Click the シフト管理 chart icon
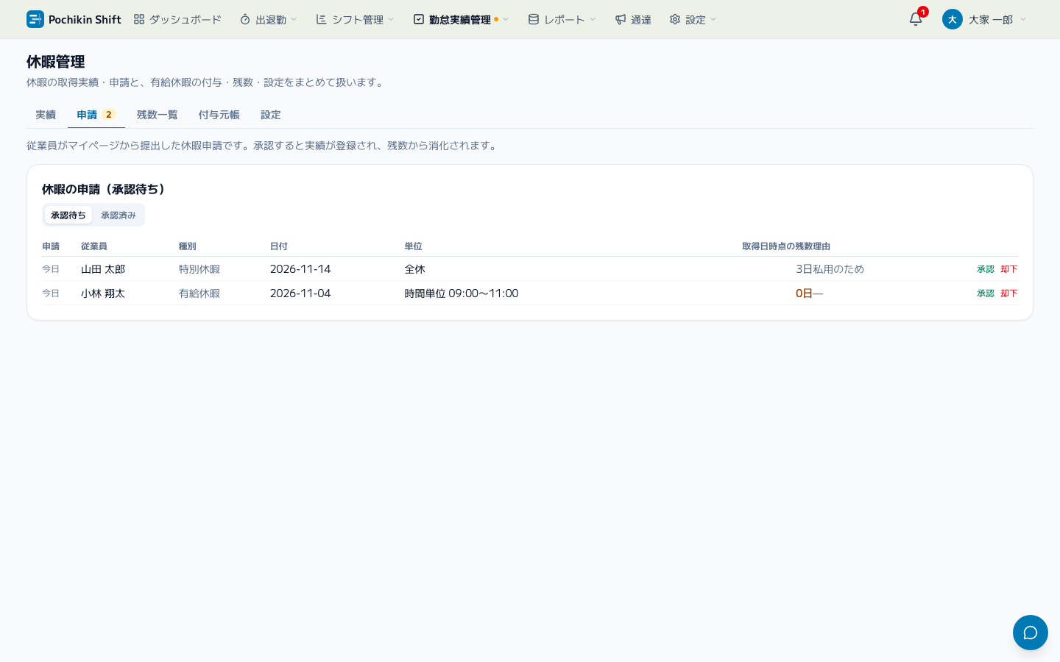Image resolution: width=1060 pixels, height=662 pixels. click(x=322, y=19)
